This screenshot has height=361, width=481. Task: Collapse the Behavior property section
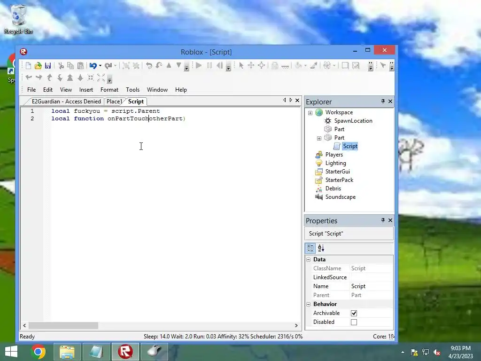(308, 304)
